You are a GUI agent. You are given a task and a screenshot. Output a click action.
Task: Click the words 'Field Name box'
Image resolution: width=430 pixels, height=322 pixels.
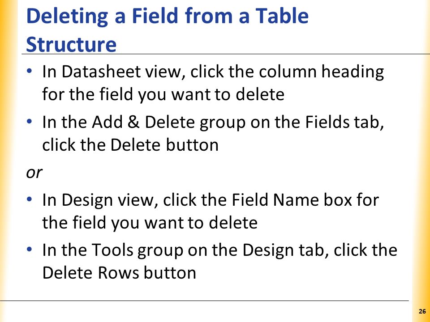point(292,200)
